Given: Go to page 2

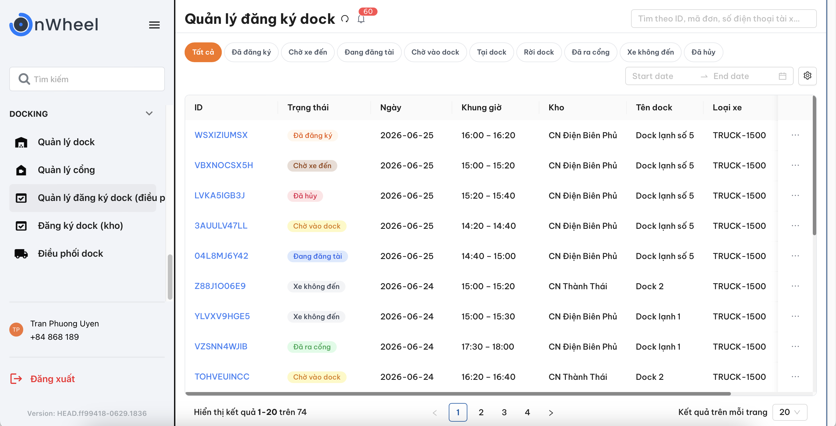Looking at the screenshot, I should coord(481,412).
